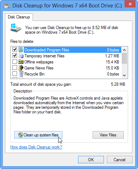Image resolution: width=138 pixels, height=169 pixels.
Task: Click the Recycle Bin icon in list
Action: coord(21,74)
